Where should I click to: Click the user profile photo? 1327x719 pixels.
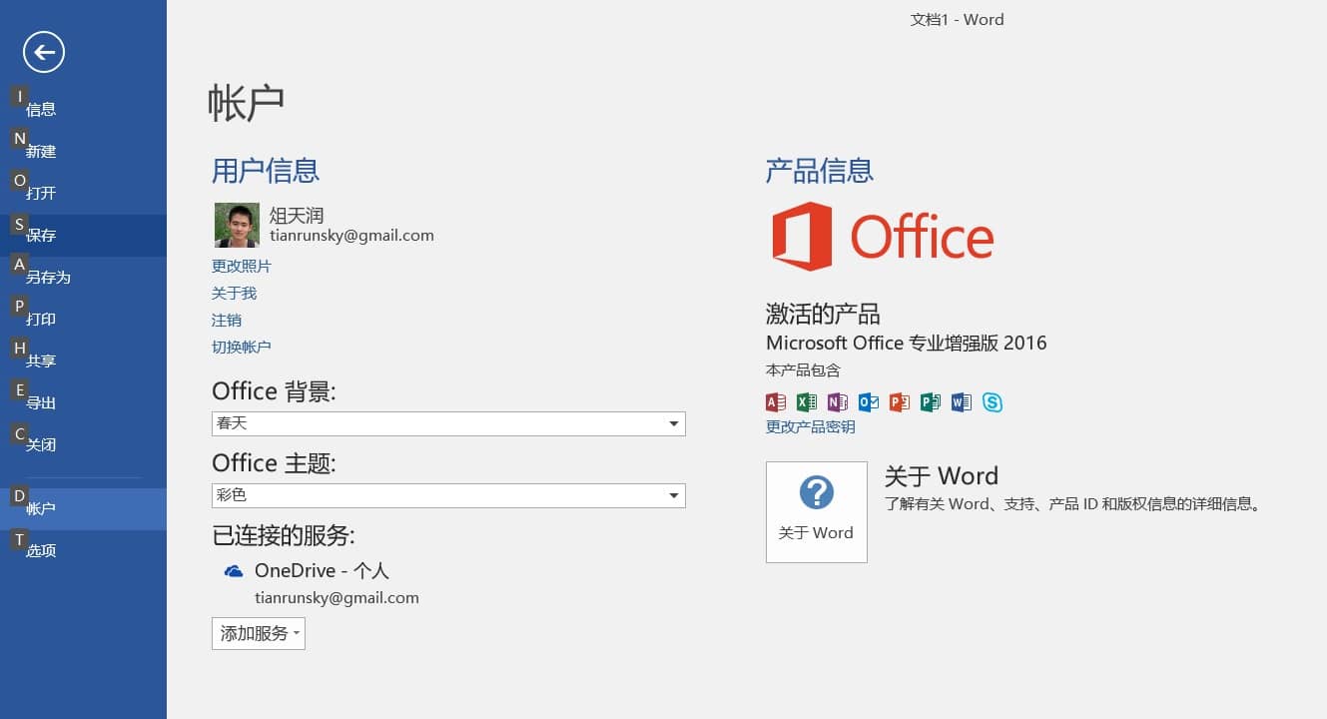coord(237,225)
